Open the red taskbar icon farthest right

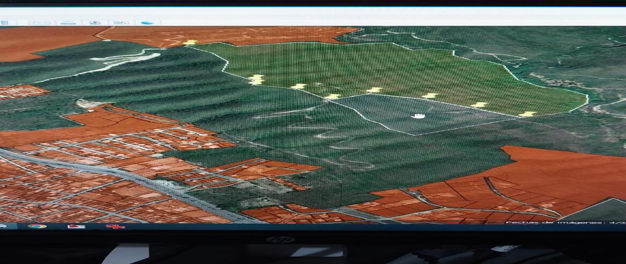pyautogui.click(x=115, y=227)
